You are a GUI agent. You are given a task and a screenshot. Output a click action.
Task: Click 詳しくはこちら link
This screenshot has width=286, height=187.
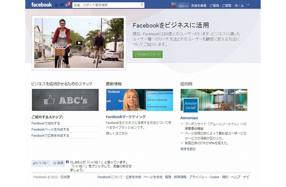point(117,133)
